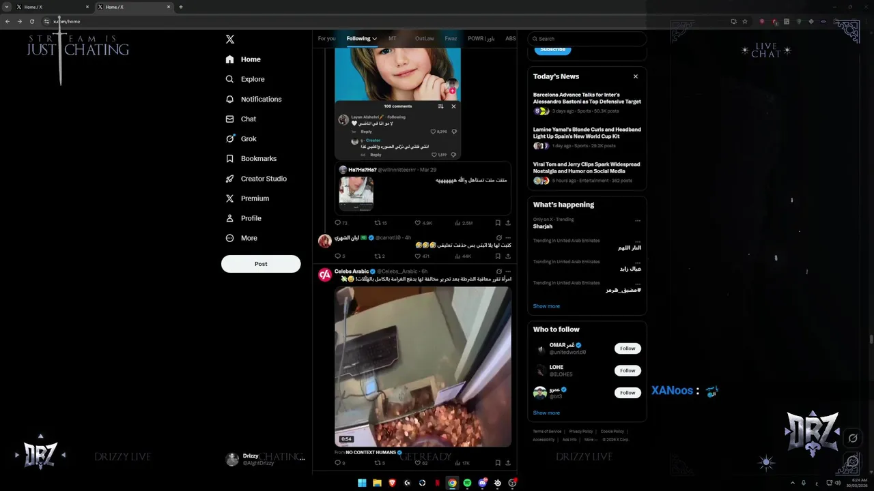The height and width of the screenshot is (491, 874).
Task: Switch to the OutLaw list tab
Action: click(424, 39)
